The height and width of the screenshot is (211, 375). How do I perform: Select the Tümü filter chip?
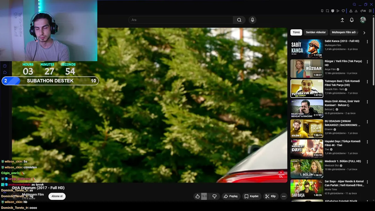pyautogui.click(x=296, y=32)
